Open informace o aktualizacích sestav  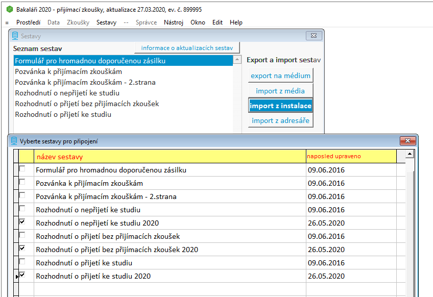click(187, 48)
